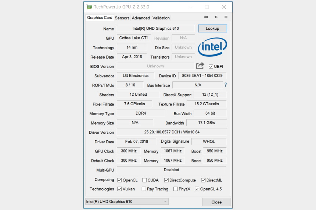
Task: Click the Bus Width value 64 bit
Action: pos(210,114)
